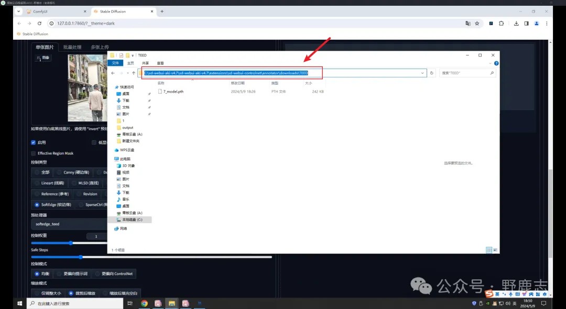
Task: Open Explorer's 文件 menu
Action: pos(115,63)
